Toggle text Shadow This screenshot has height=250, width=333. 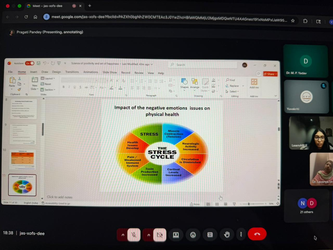[80, 87]
